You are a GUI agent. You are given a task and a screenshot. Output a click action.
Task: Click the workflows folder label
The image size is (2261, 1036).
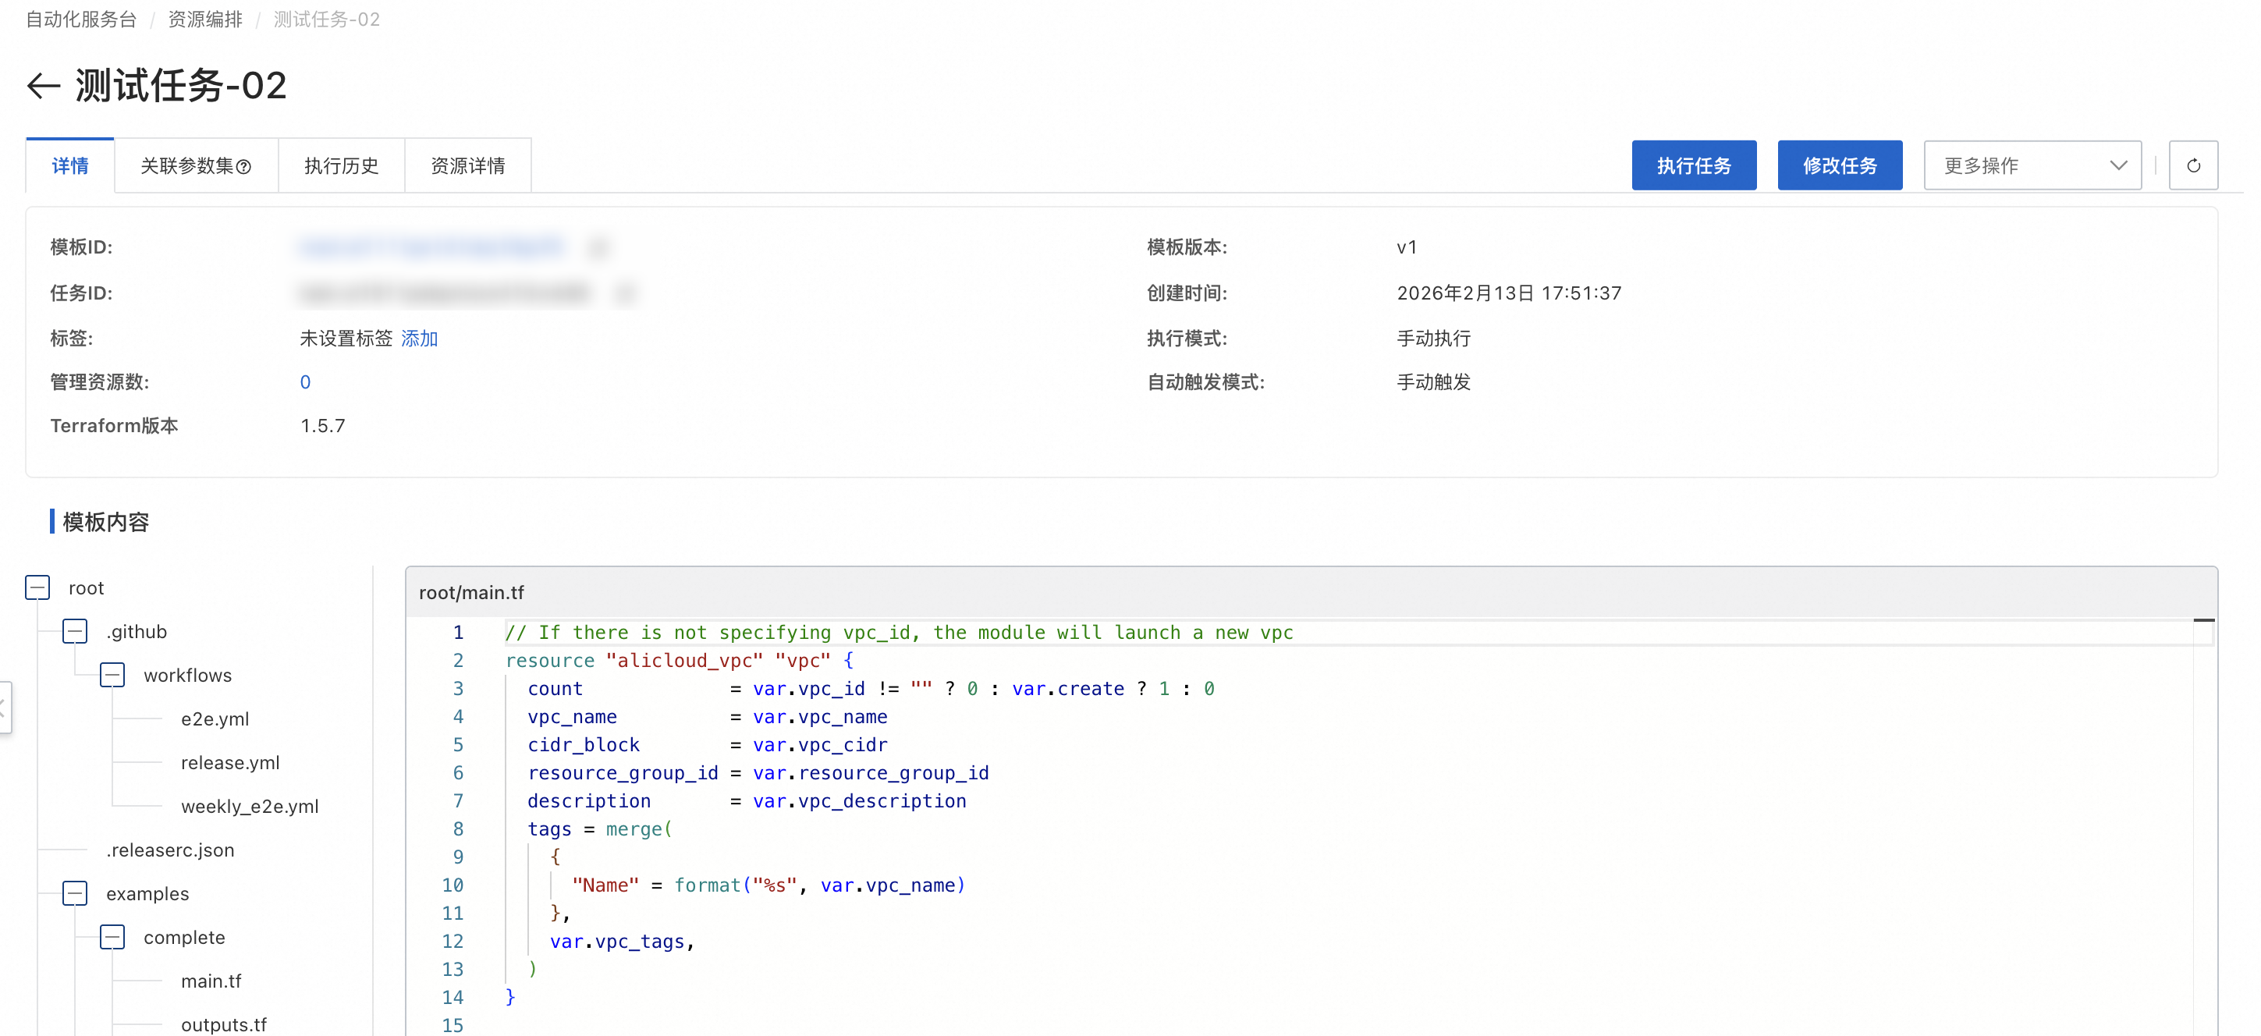coord(188,675)
